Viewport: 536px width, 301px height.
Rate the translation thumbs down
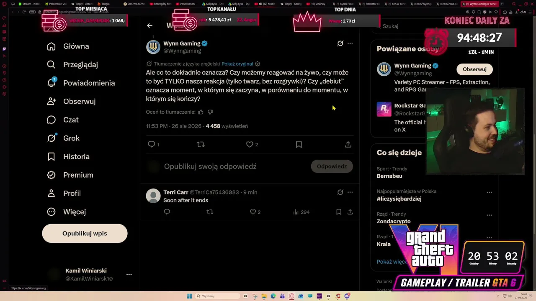point(210,112)
